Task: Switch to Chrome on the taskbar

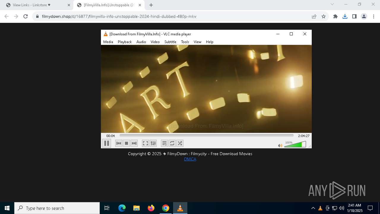Action: click(166, 208)
